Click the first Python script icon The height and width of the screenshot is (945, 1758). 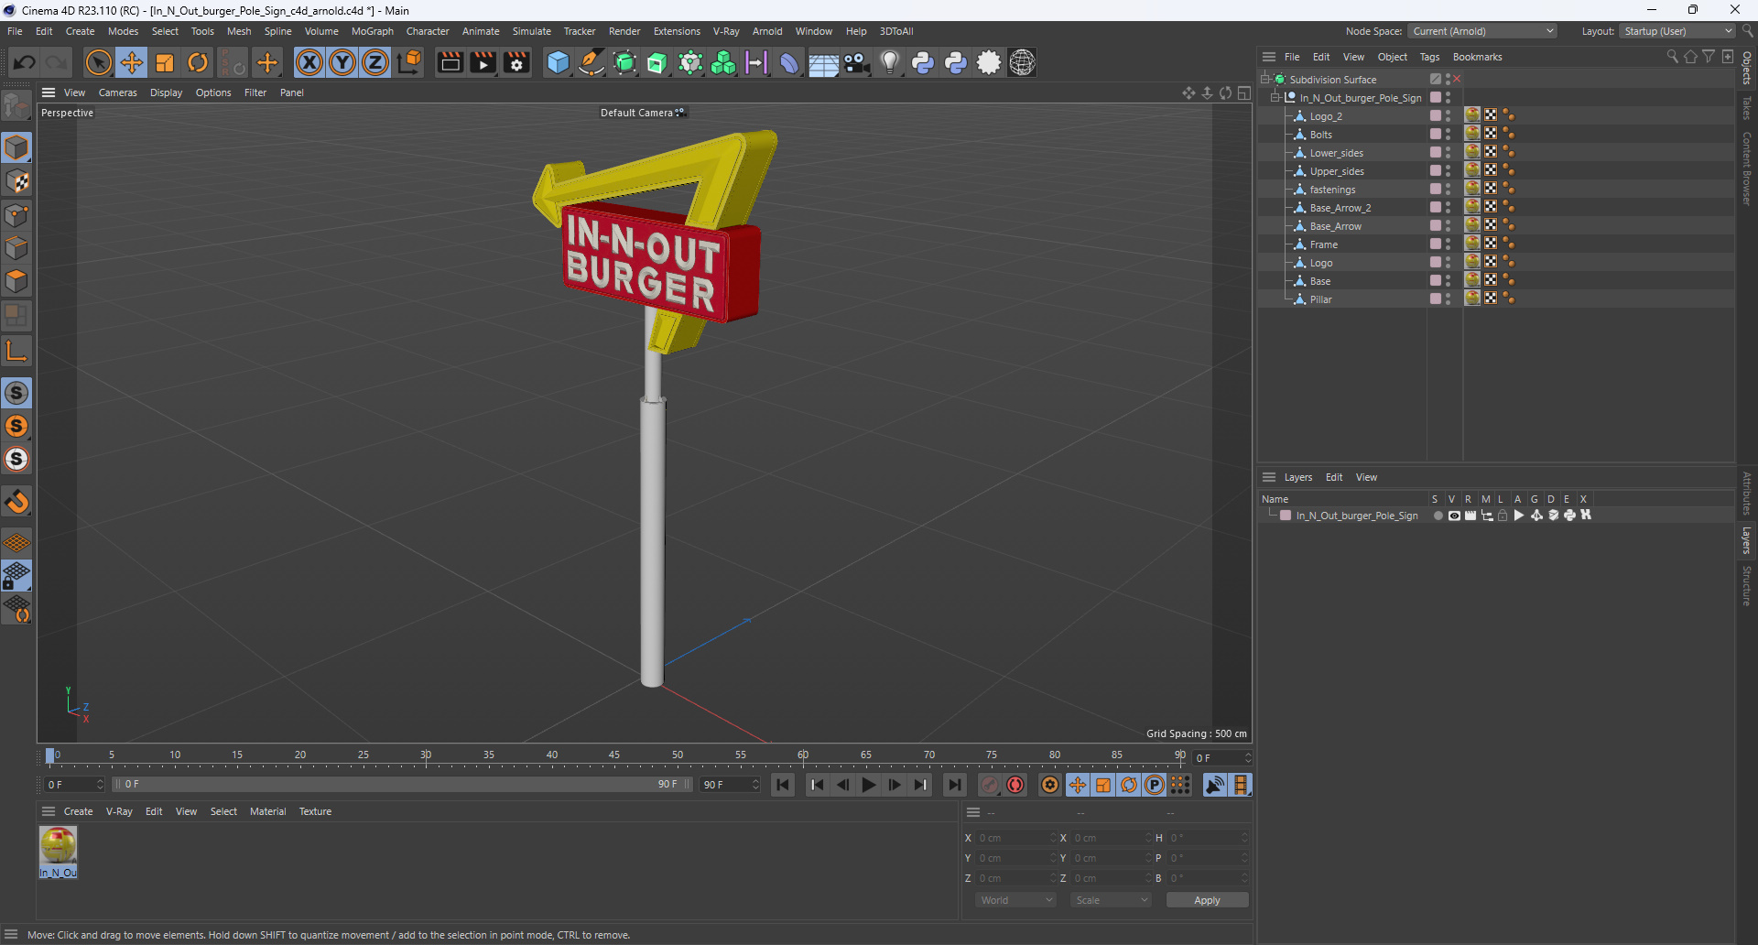tap(923, 62)
